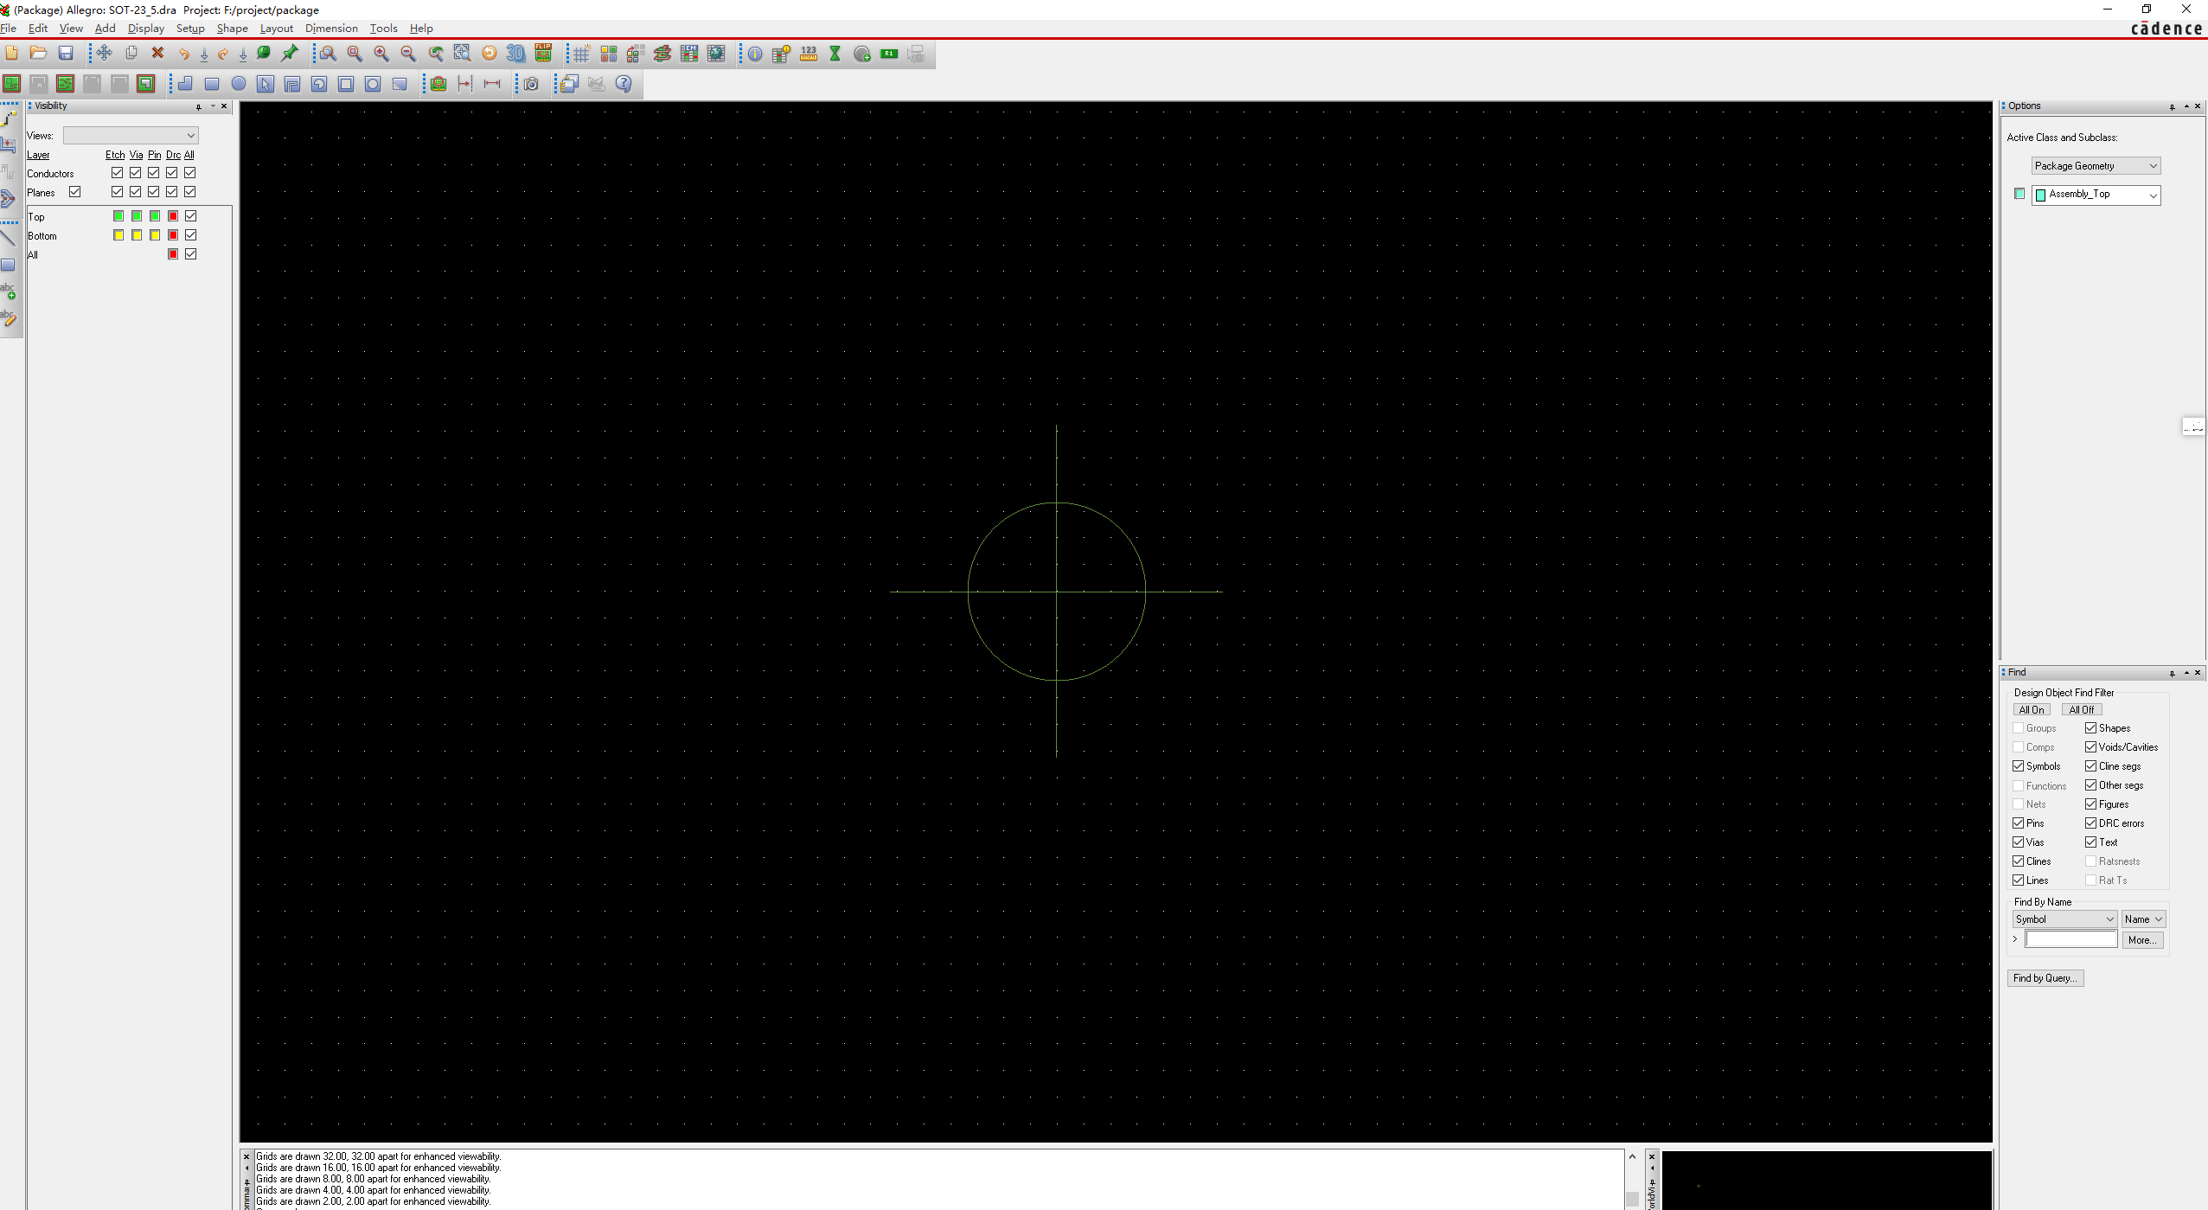Screen dimensions: 2208x1210
Task: Toggle the grid display icon
Action: pyautogui.click(x=582, y=54)
